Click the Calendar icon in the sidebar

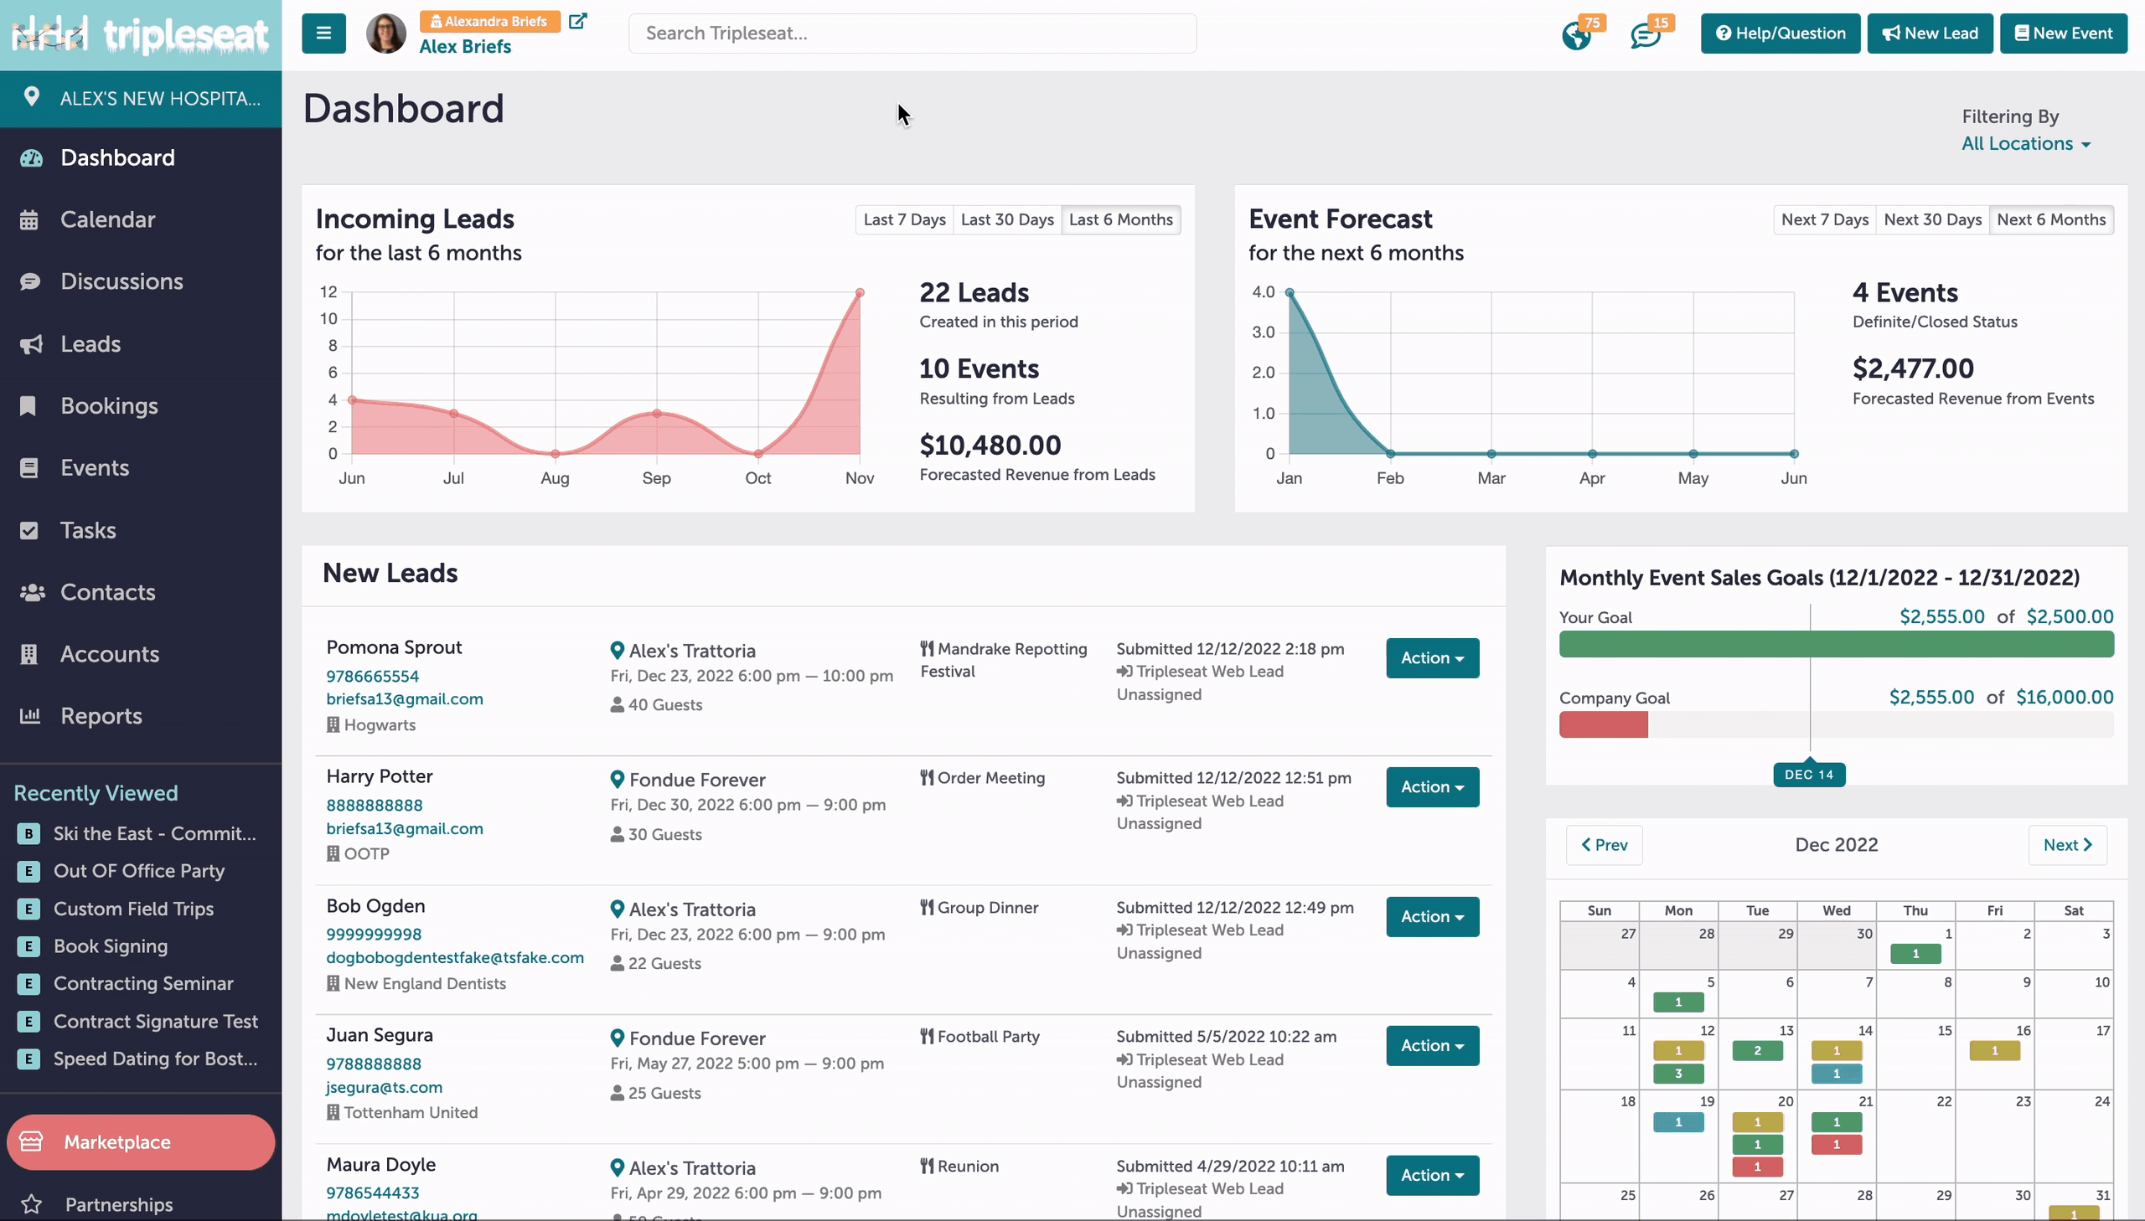(29, 219)
